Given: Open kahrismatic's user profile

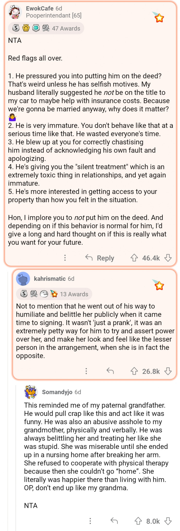Looking at the screenshot, I should click(50, 279).
